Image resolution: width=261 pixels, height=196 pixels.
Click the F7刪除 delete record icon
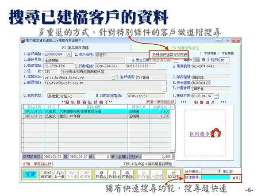point(127,174)
